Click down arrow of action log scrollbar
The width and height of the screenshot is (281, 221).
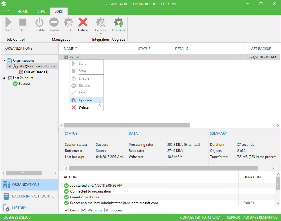(x=278, y=203)
